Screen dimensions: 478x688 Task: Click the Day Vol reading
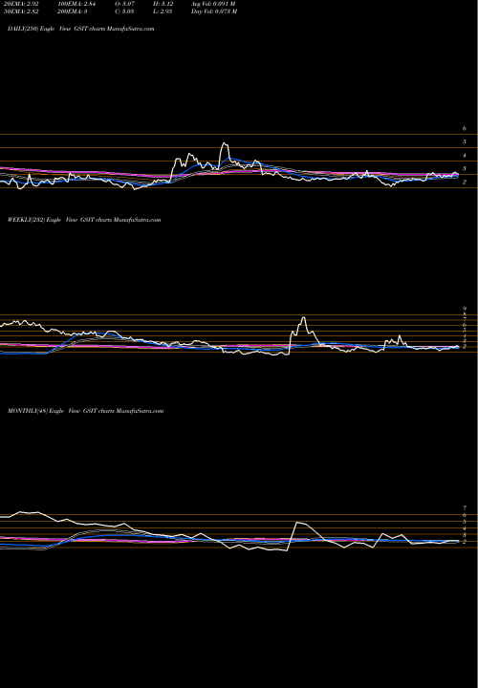coord(214,11)
